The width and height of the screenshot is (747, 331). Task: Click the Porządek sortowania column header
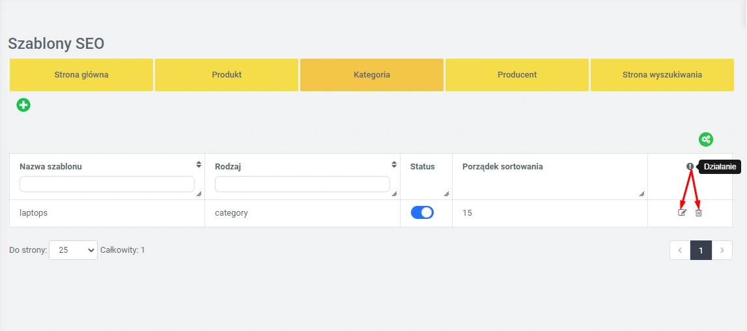pos(503,167)
